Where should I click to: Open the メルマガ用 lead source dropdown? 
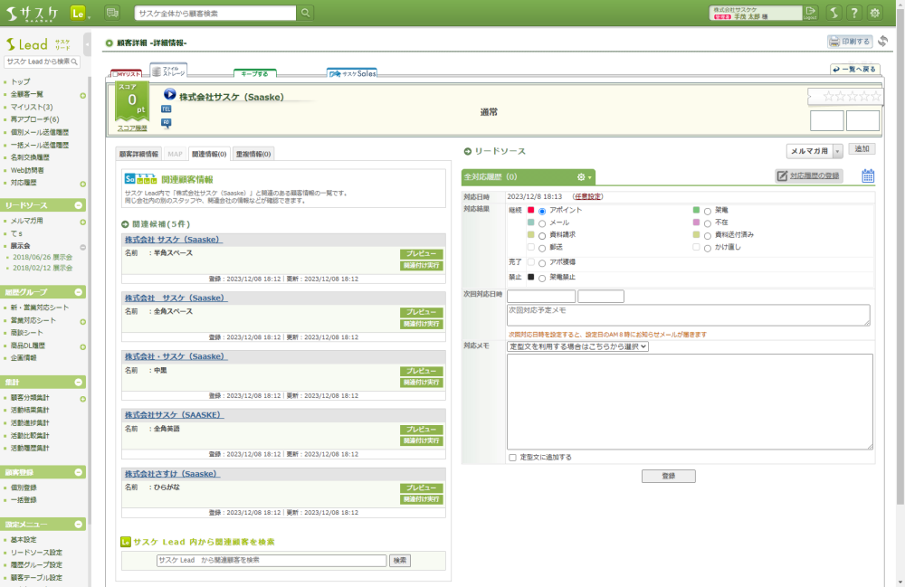click(x=814, y=152)
